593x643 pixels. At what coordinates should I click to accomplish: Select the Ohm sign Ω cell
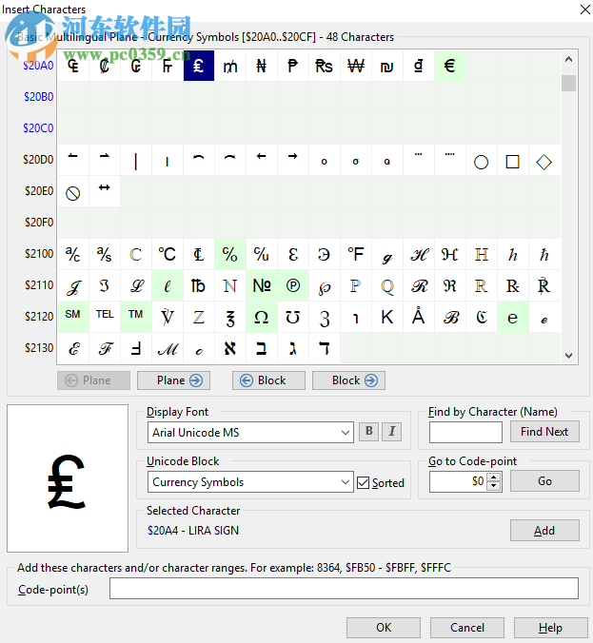(x=262, y=317)
